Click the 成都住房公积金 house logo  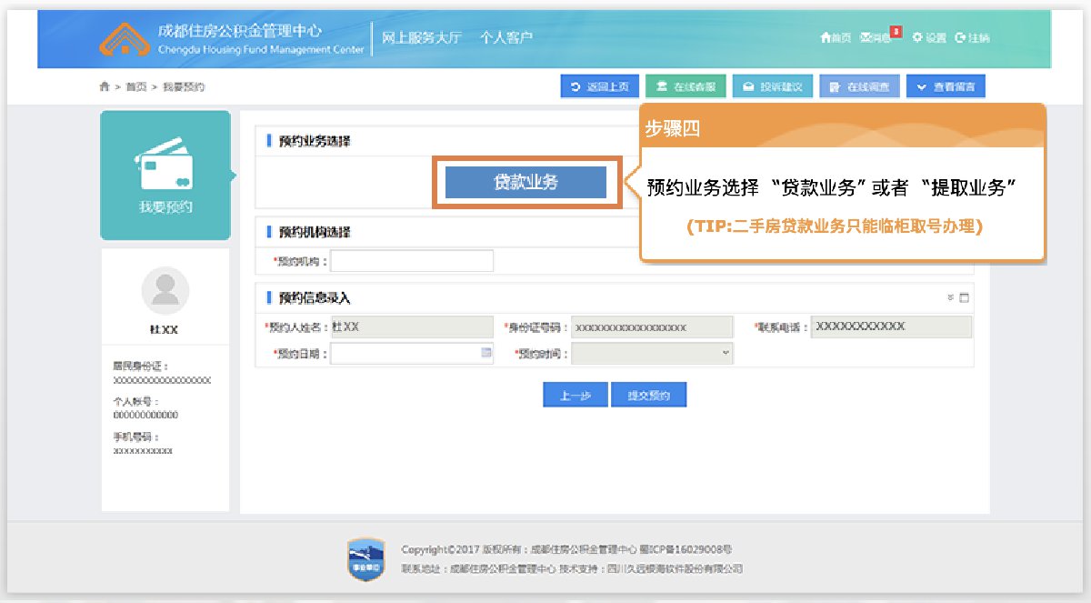125,38
